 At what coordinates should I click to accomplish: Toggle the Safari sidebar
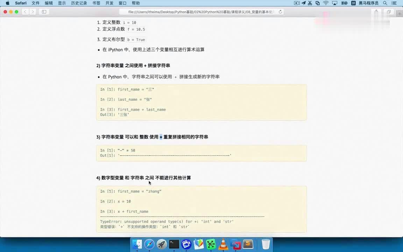coord(44,12)
